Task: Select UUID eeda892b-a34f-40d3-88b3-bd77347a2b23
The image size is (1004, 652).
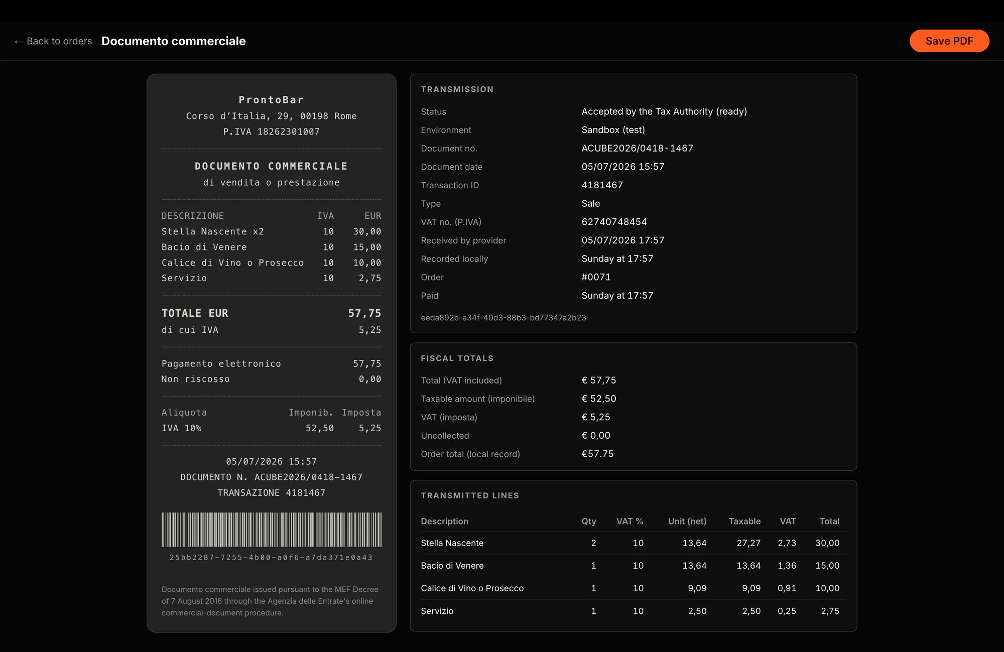Action: 503,318
